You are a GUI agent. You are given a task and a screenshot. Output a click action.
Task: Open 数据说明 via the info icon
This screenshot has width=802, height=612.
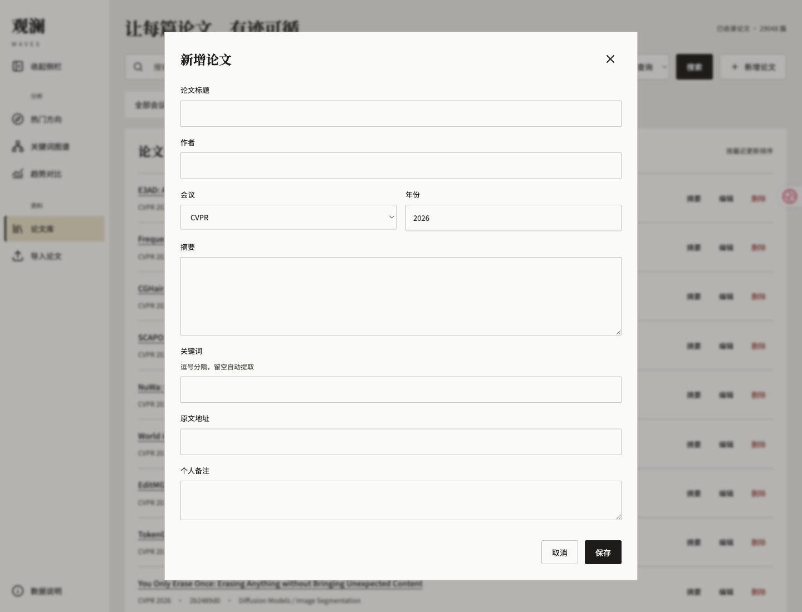18,591
